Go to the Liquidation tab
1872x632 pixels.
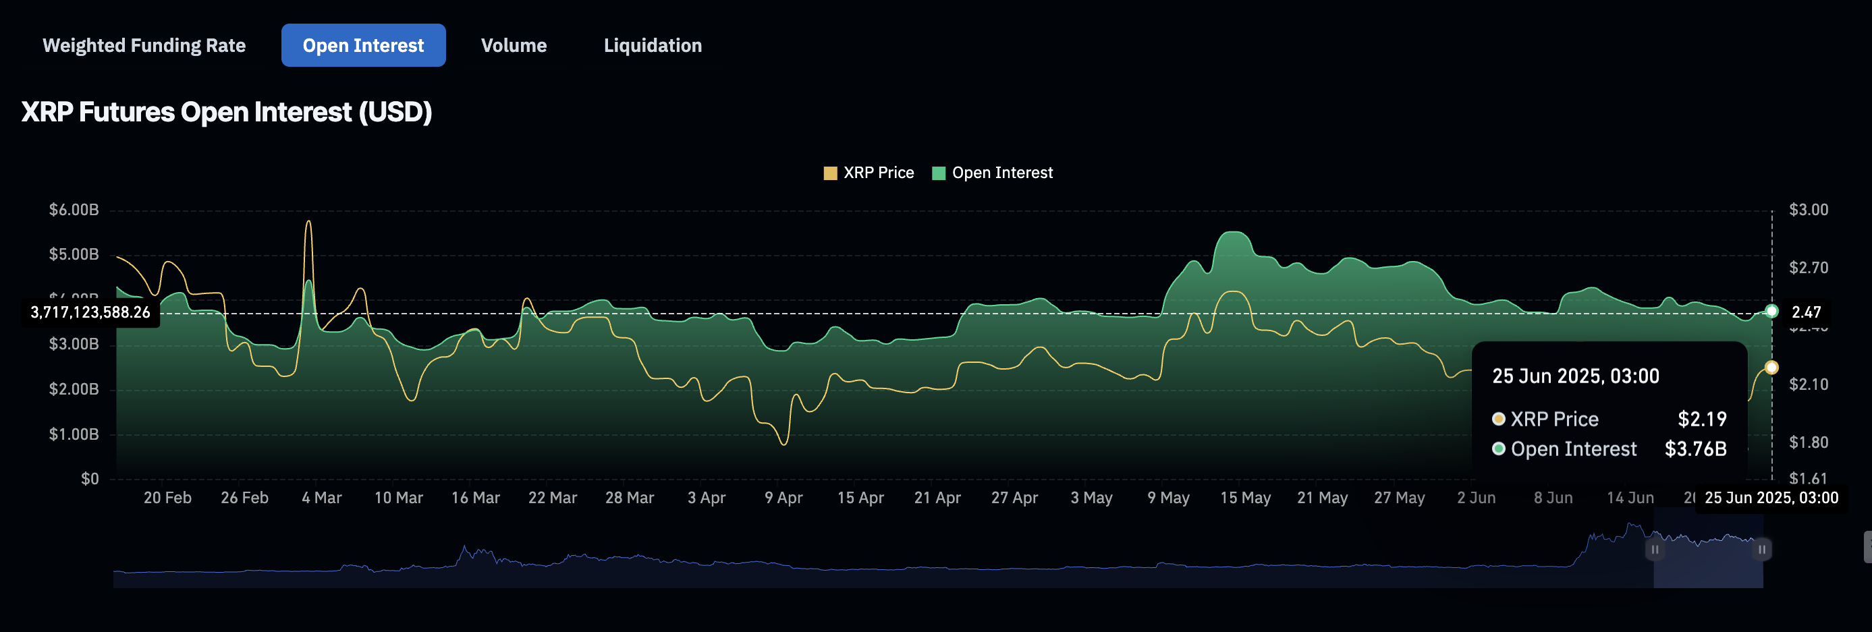click(652, 45)
